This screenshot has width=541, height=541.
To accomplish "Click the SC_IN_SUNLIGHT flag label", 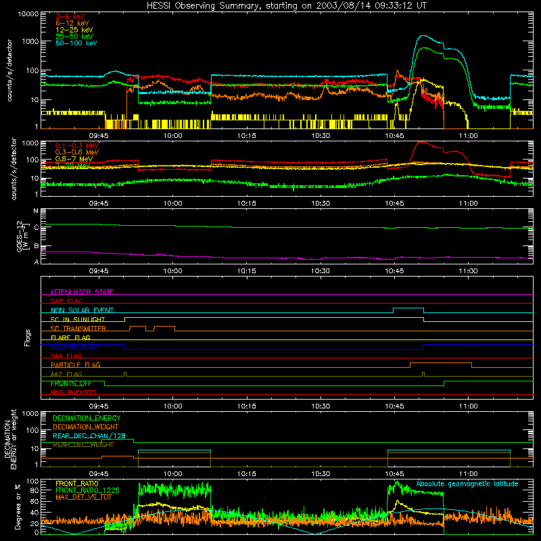I will (x=78, y=319).
